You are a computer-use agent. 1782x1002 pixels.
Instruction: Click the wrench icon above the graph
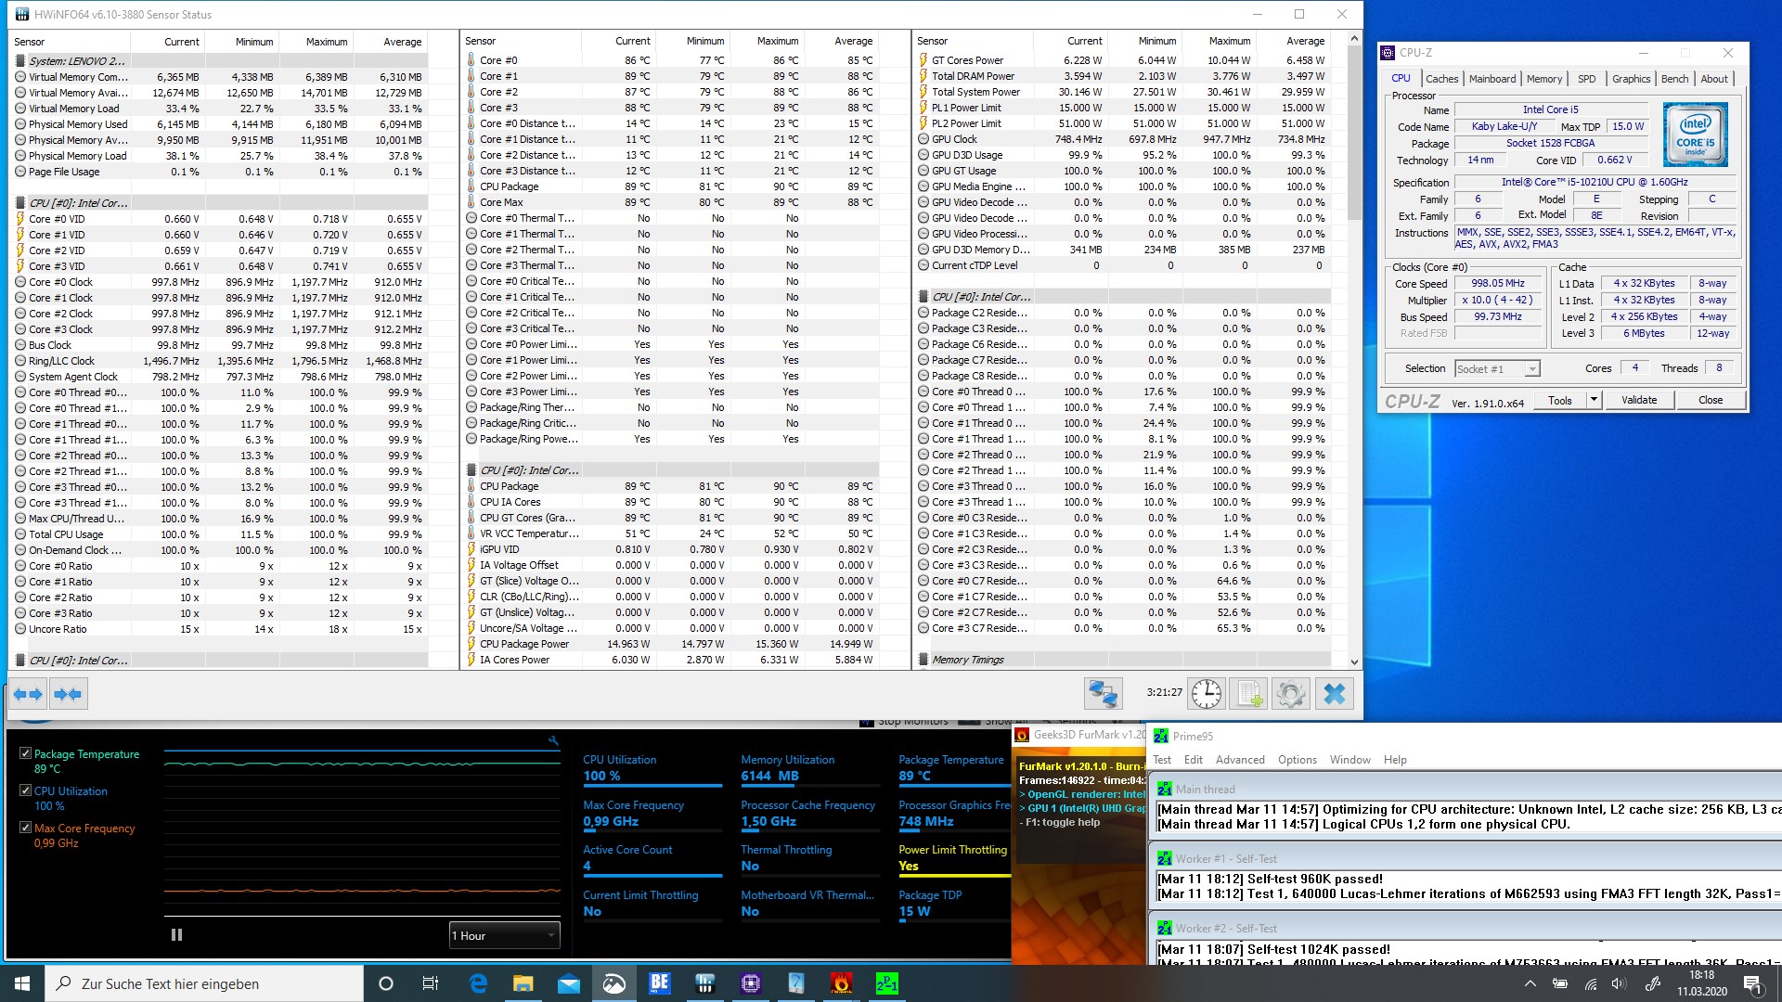click(x=553, y=740)
